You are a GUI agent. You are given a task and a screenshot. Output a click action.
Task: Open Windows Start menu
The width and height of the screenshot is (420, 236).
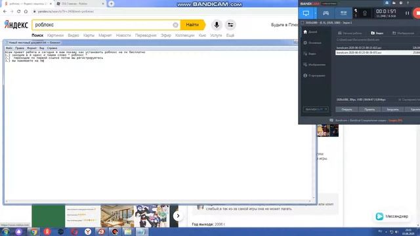(6, 231)
